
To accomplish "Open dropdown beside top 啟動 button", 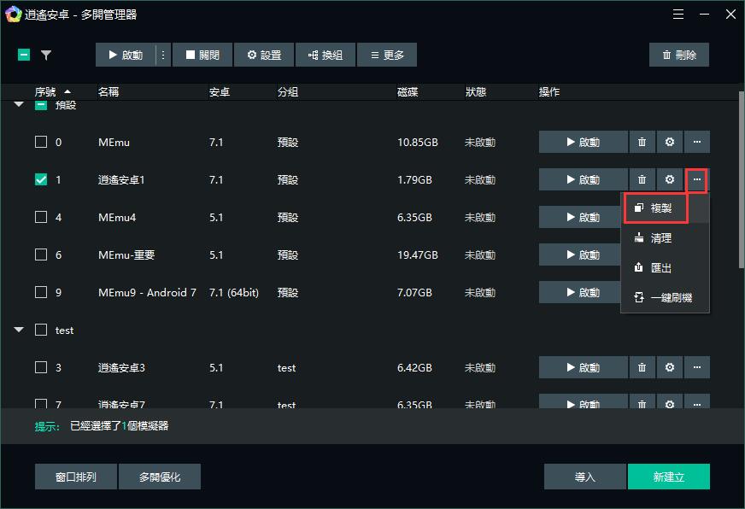I will click(162, 55).
